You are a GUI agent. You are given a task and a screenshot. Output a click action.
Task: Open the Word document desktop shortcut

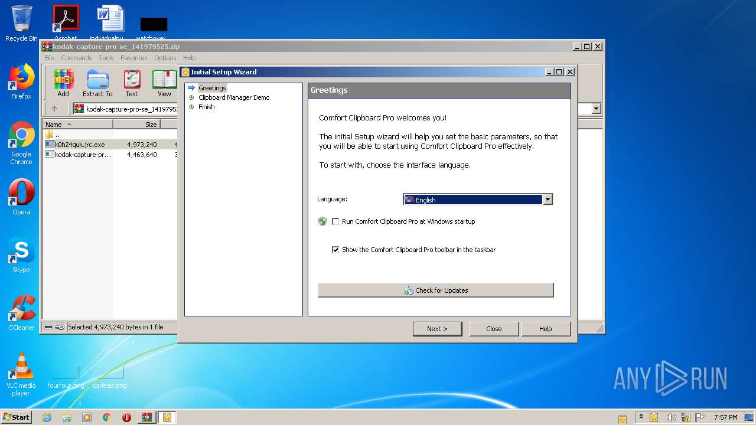[110, 22]
